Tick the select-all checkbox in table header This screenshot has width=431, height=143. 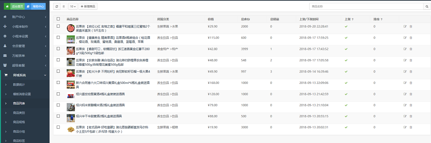58,19
